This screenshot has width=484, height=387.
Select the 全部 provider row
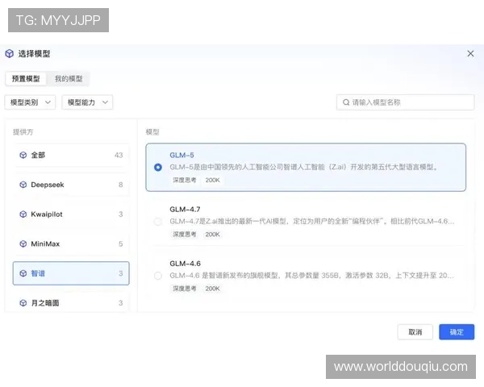pos(71,155)
